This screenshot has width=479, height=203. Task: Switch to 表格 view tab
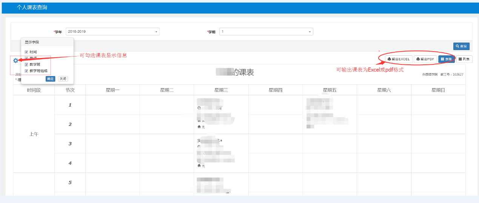pos(447,59)
